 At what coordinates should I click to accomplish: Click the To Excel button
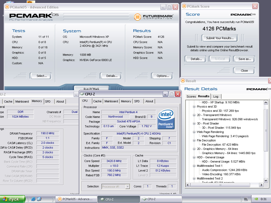(220, 59)
